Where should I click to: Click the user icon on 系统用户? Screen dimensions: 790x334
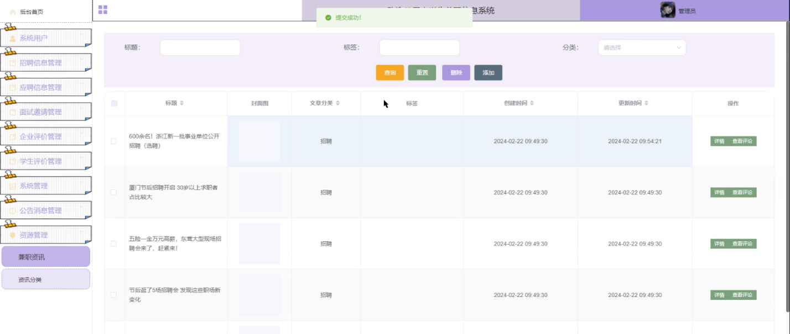pos(13,38)
